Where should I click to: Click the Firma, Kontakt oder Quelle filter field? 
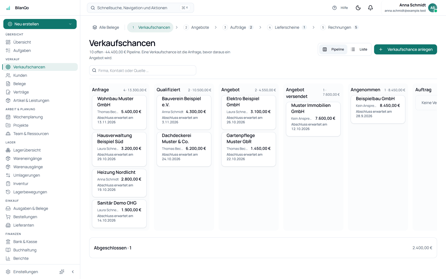click(x=143, y=70)
